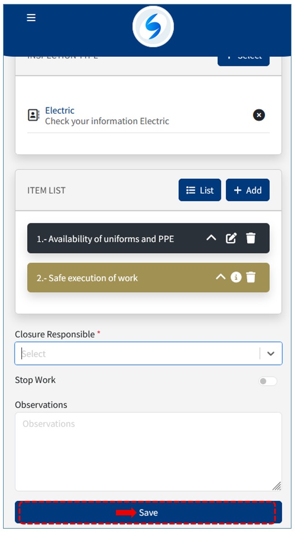The height and width of the screenshot is (534, 295).
Task: Click the Closure Responsible select field
Action: (136, 354)
